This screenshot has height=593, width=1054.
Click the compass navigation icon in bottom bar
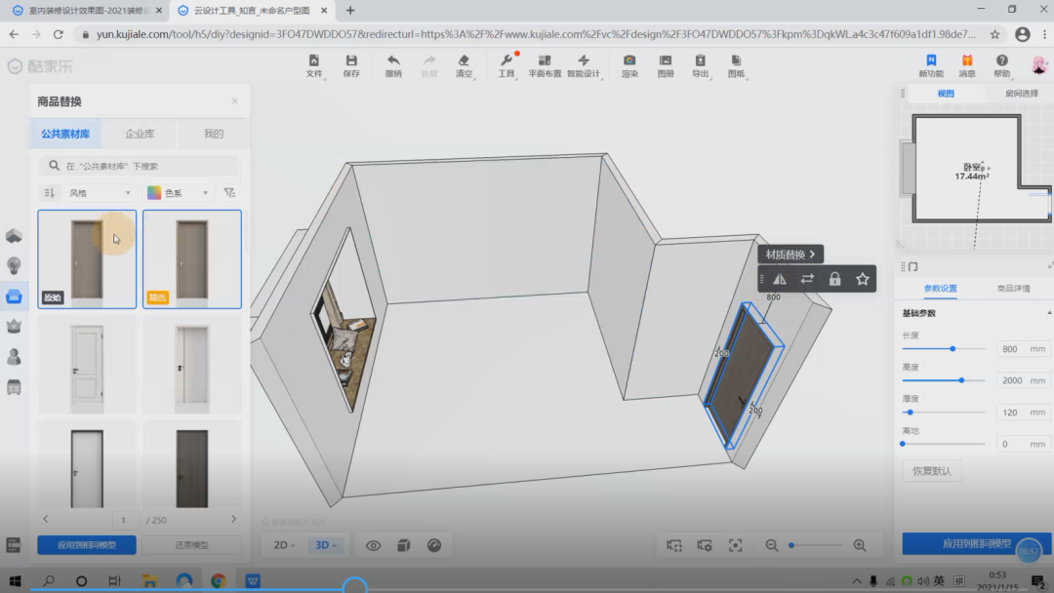coord(434,545)
